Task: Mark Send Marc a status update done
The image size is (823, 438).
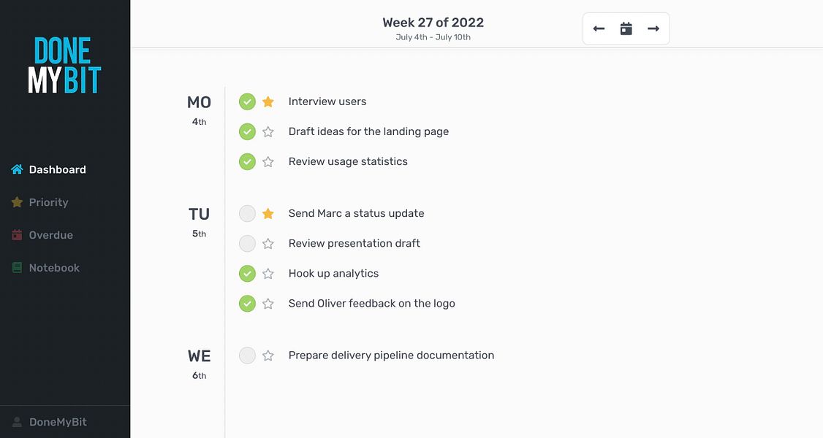Action: [x=247, y=213]
